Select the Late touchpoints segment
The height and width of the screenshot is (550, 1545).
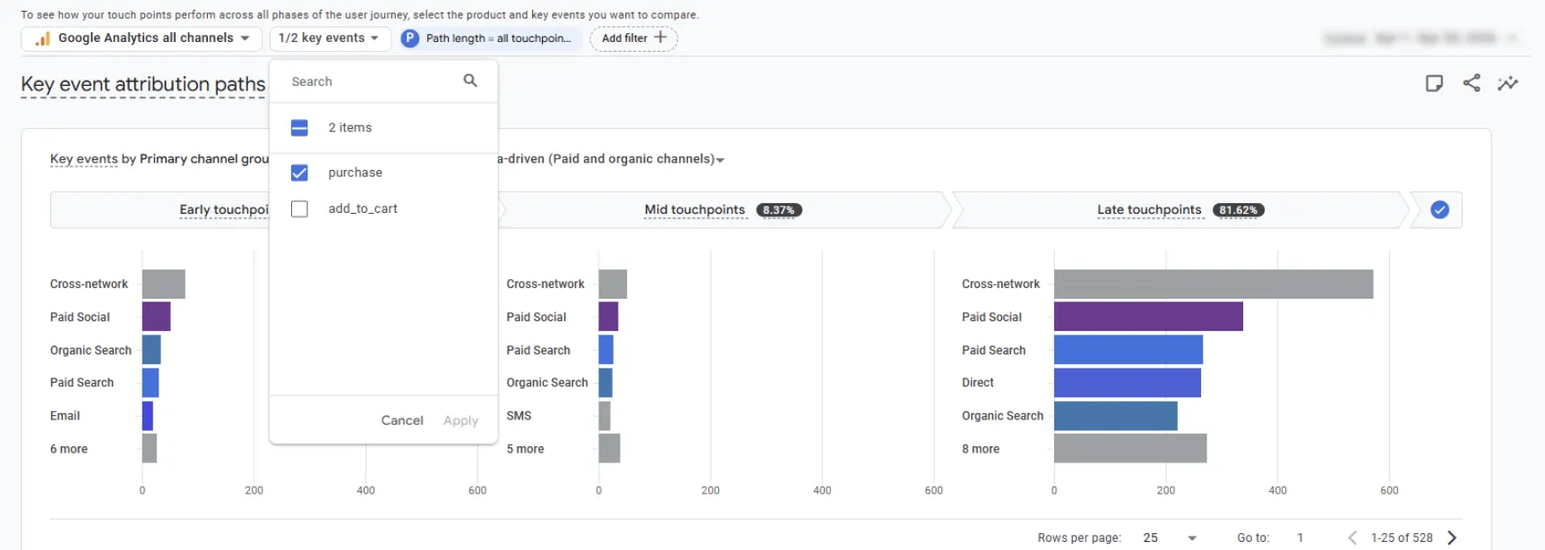point(1180,210)
